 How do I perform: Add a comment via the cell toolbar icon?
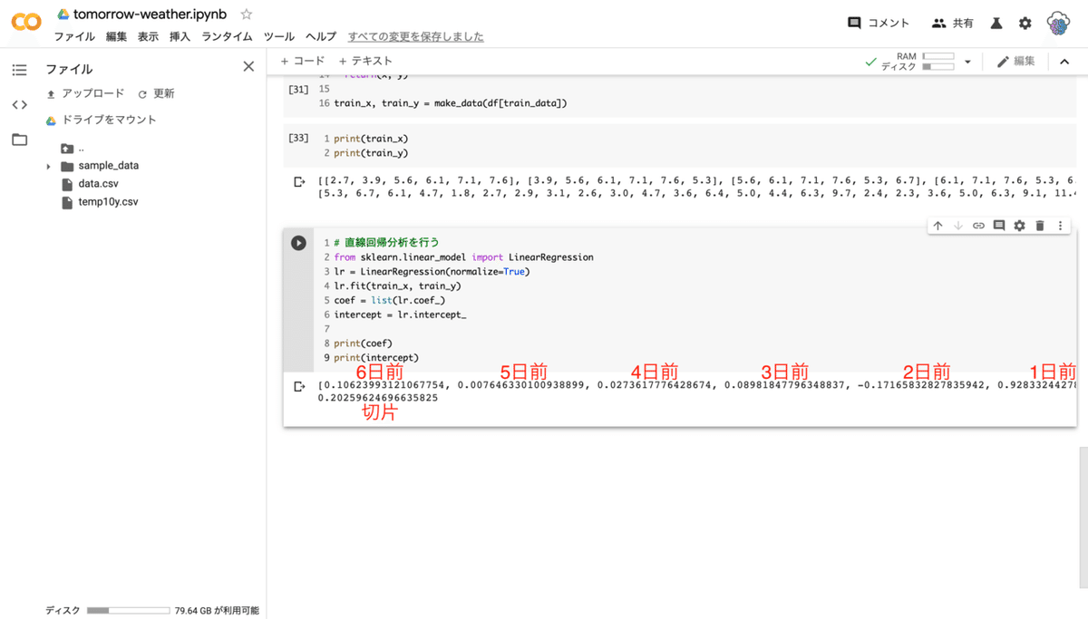[999, 226]
